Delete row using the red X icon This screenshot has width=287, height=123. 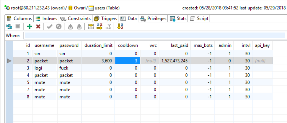[x=38, y=26]
